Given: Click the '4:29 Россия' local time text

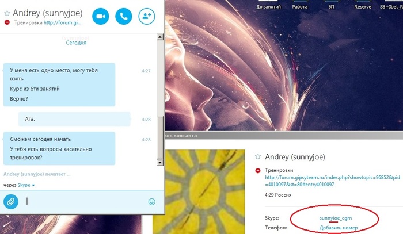Looking at the screenshot, I should 278,195.
